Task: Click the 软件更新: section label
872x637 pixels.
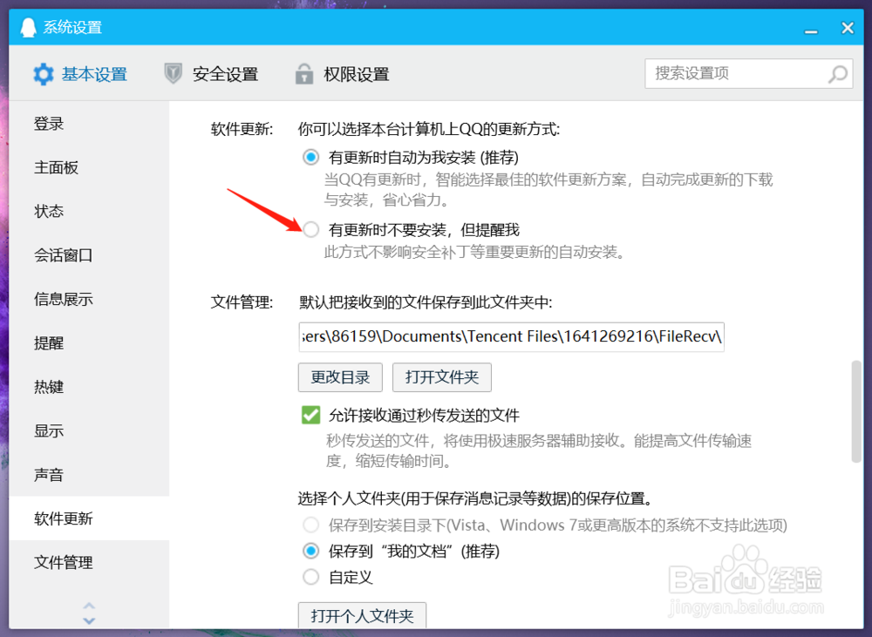Action: 242,129
